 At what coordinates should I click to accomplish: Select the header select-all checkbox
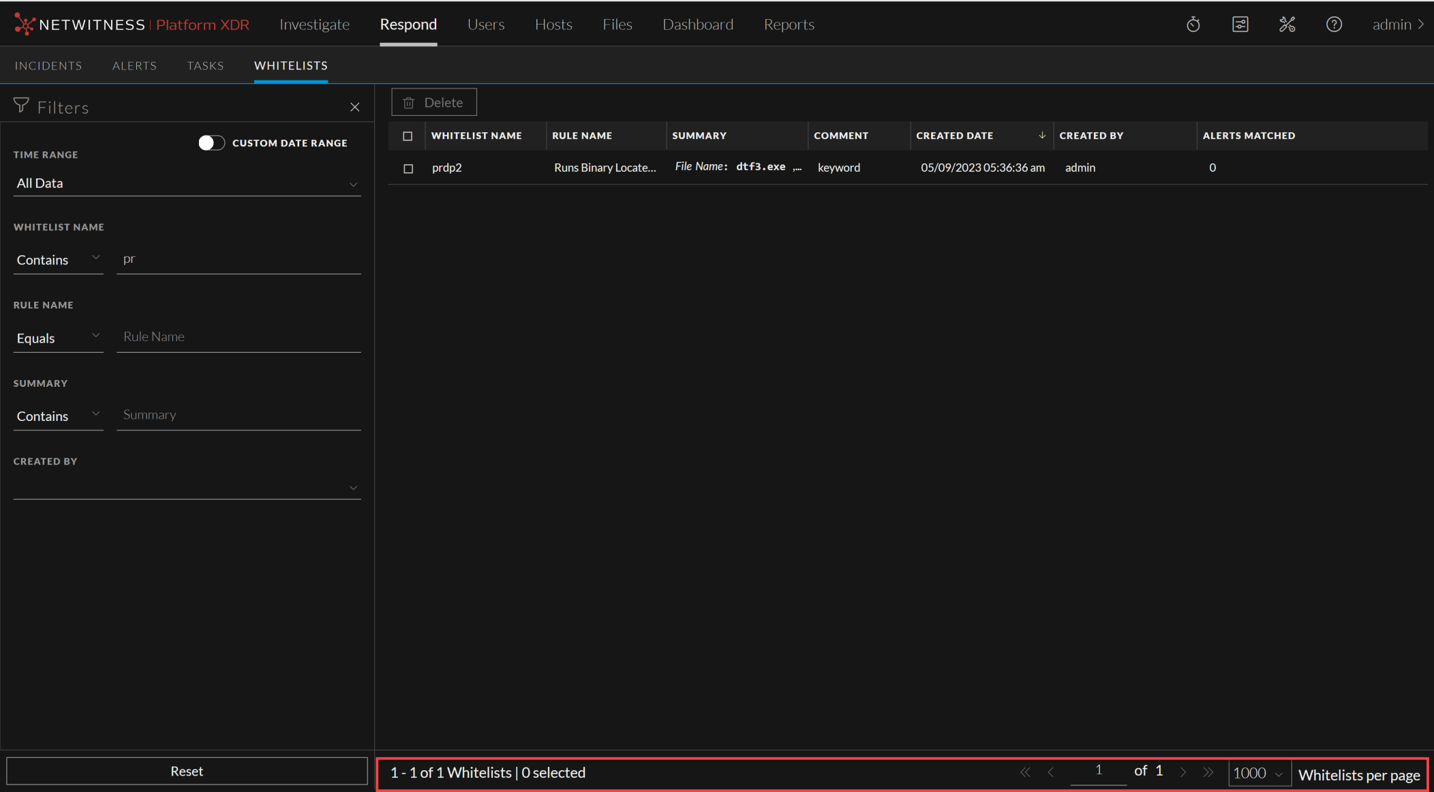tap(407, 136)
